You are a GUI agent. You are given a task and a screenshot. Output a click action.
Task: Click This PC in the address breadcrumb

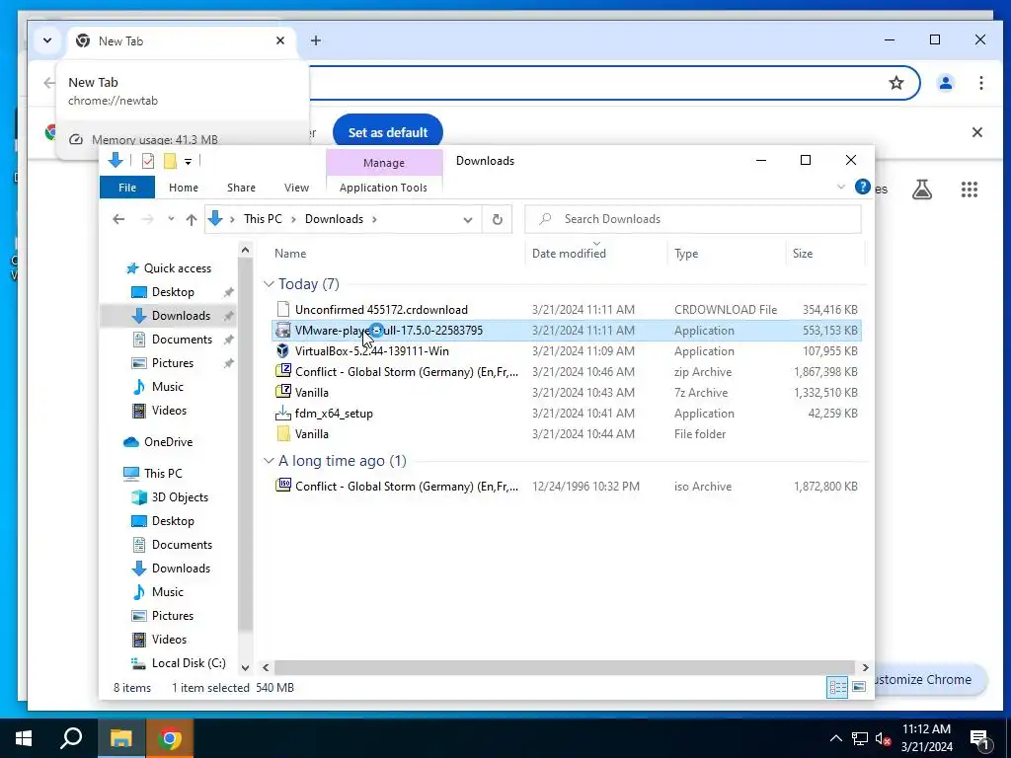pos(263,219)
